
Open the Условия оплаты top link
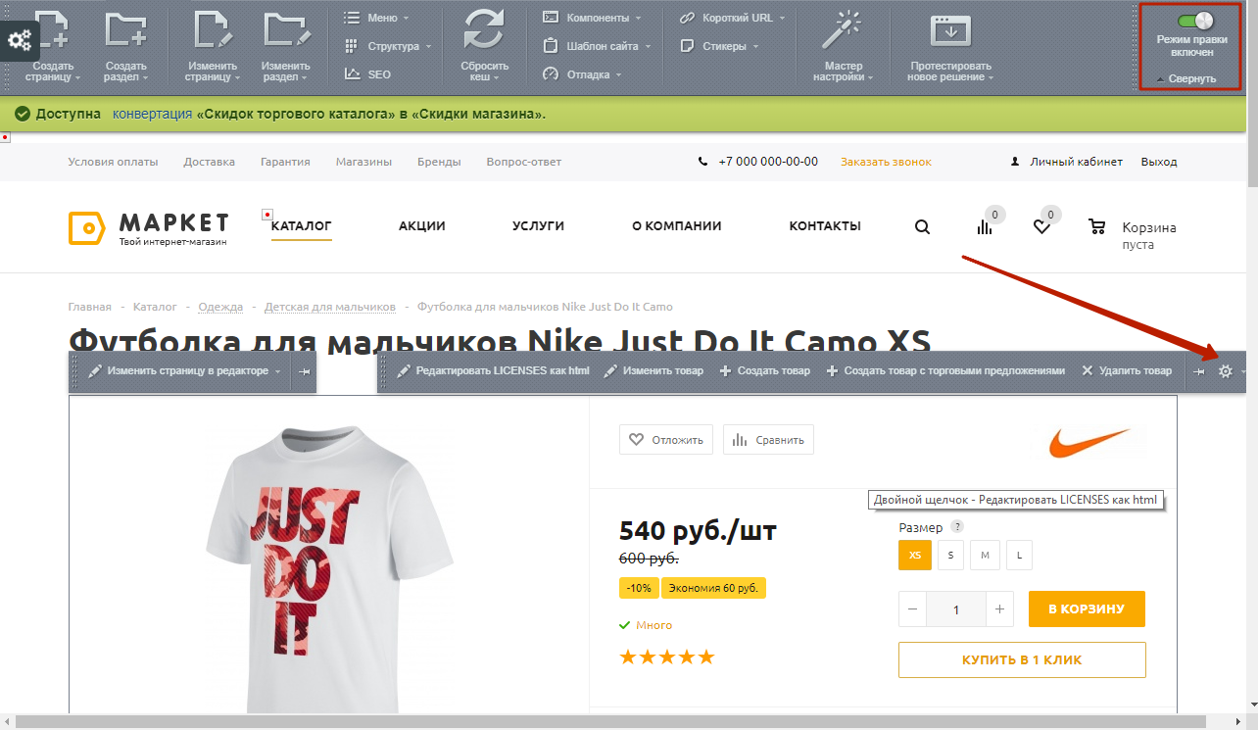tap(113, 162)
